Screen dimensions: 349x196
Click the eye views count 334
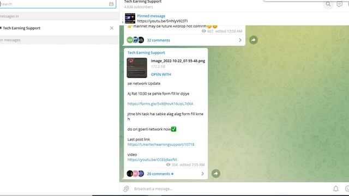pyautogui.click(x=172, y=164)
